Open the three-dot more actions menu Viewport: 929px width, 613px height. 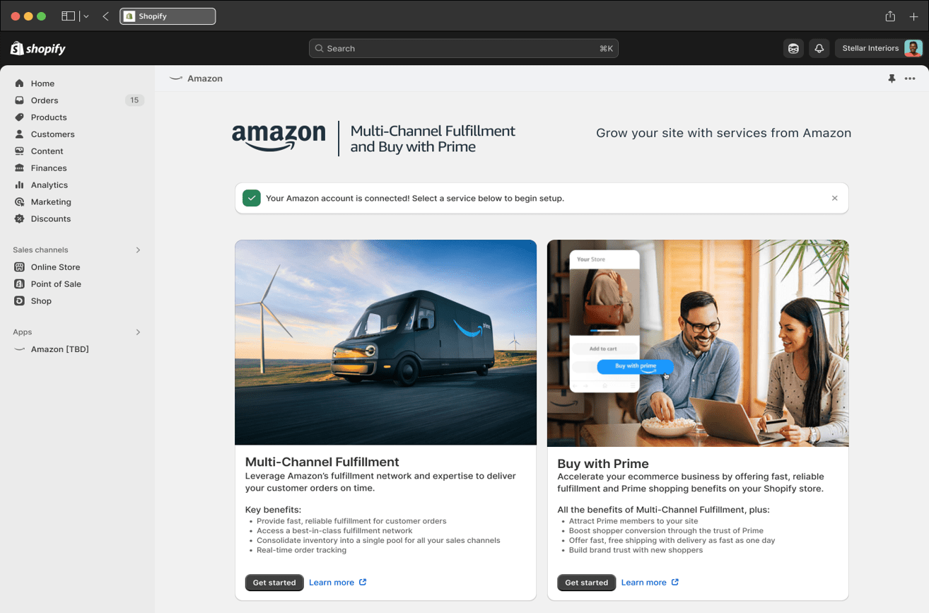point(910,78)
